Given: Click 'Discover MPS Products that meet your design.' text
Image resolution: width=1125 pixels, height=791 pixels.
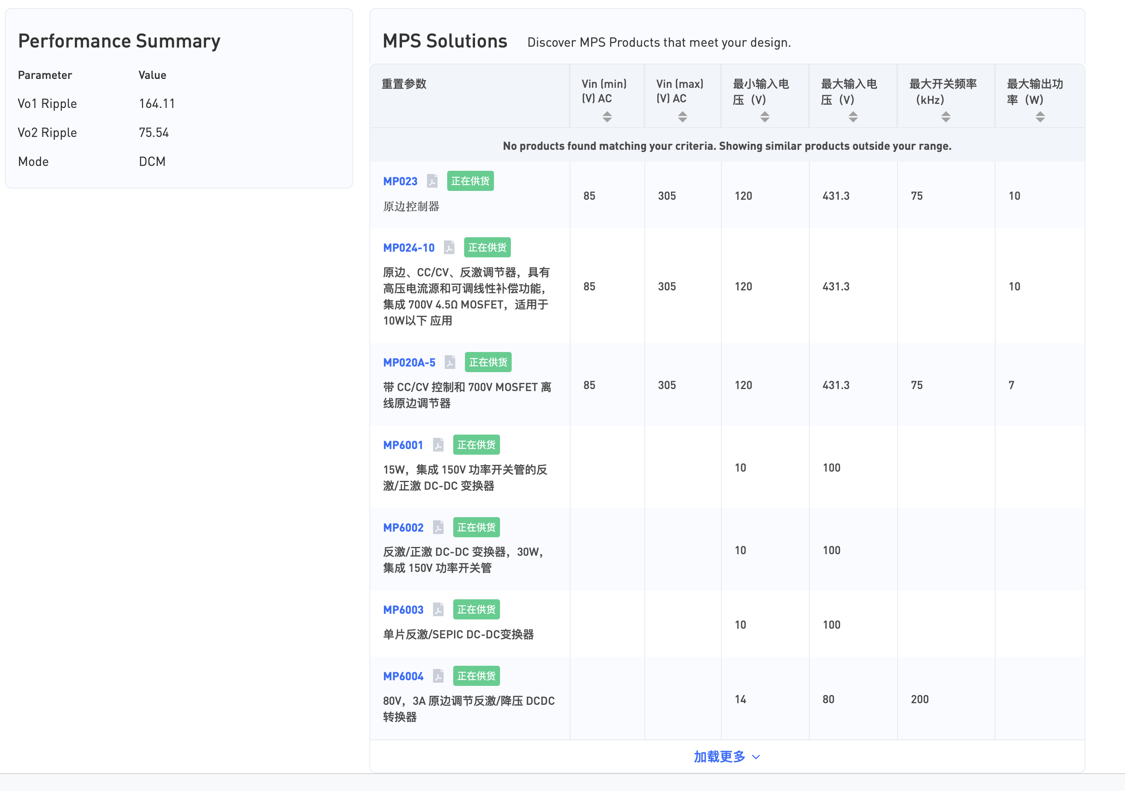Looking at the screenshot, I should (x=659, y=43).
